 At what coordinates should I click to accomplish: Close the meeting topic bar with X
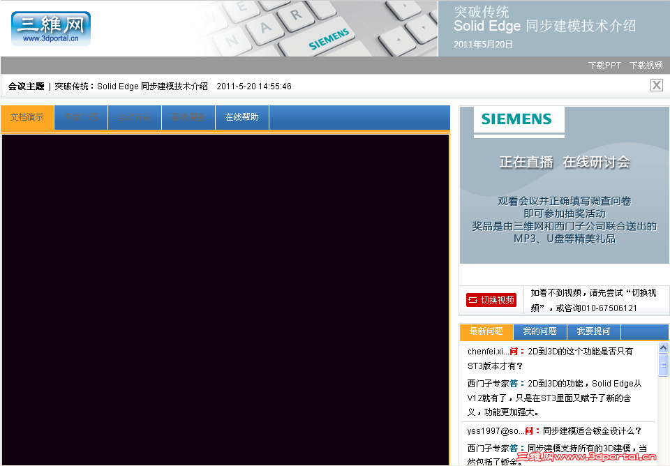pyautogui.click(x=656, y=85)
